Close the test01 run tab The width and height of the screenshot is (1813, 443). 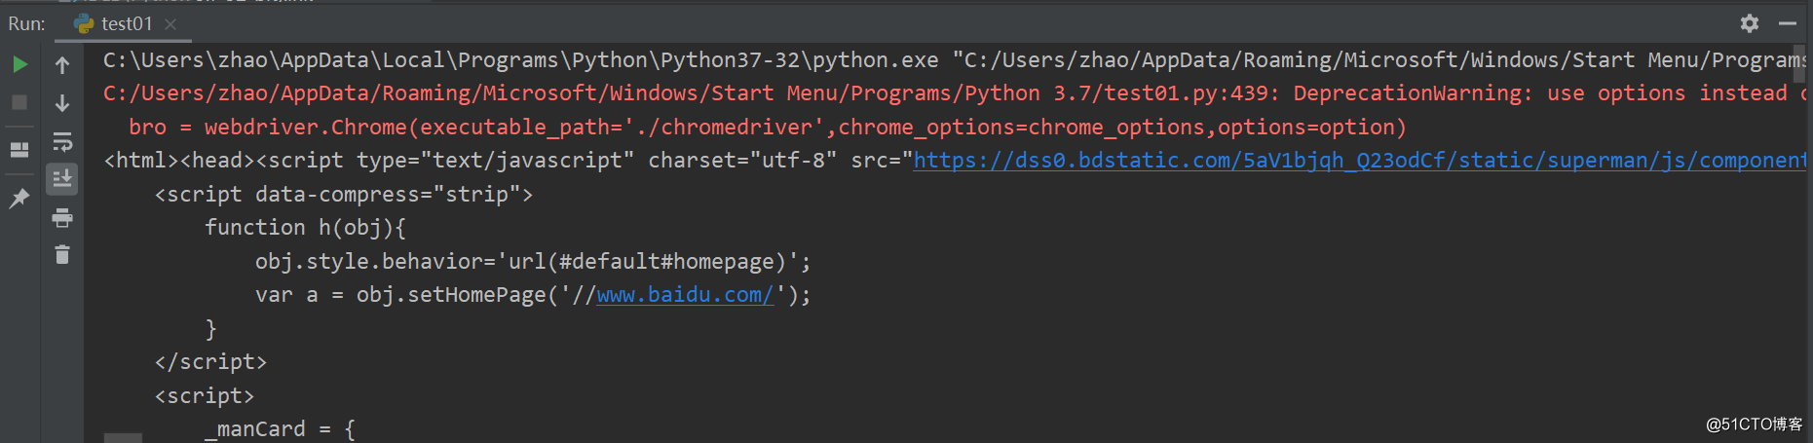170,23
